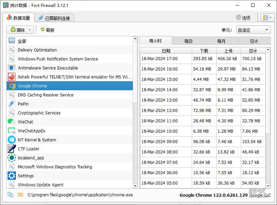Click the Antimalware Service Executable icon
The image size is (277, 205).
(12, 68)
